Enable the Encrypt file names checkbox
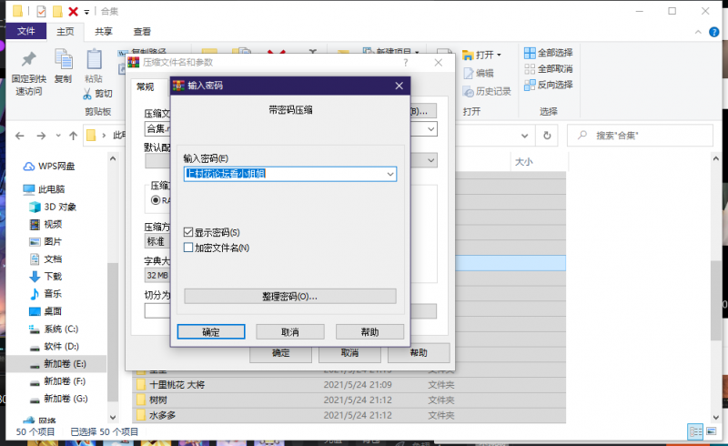728x446 pixels. (188, 248)
